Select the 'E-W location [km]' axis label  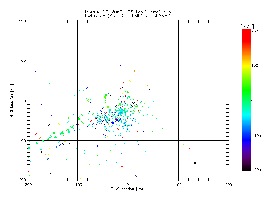tap(127, 189)
